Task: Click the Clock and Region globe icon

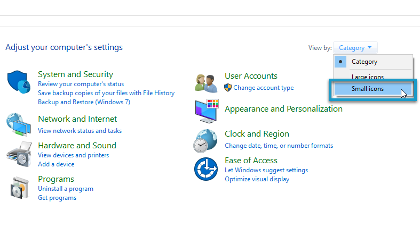Action: click(206, 140)
